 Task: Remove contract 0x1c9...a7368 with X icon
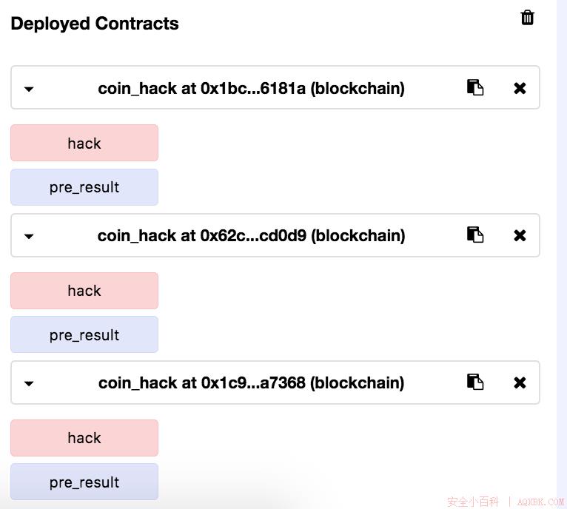[520, 382]
